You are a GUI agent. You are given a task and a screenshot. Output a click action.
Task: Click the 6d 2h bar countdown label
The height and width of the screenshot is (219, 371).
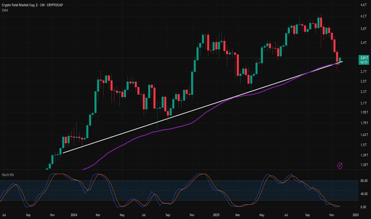point(364,63)
